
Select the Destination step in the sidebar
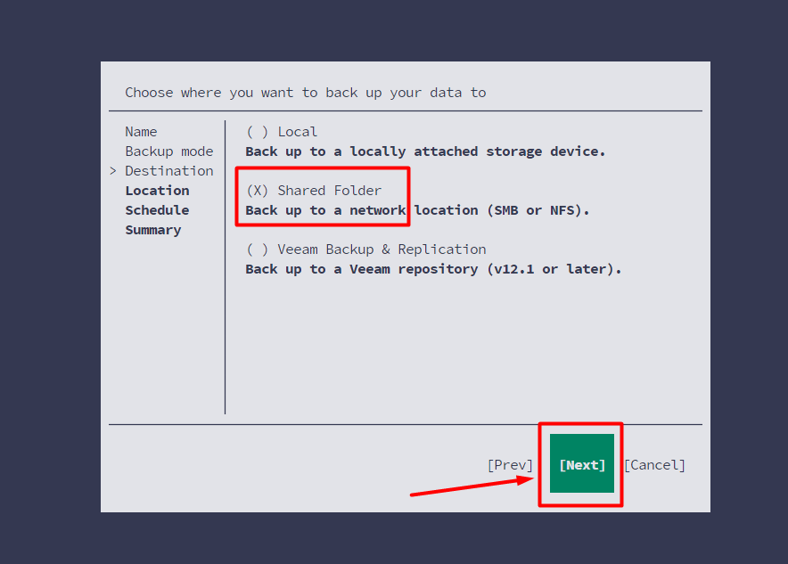point(168,171)
